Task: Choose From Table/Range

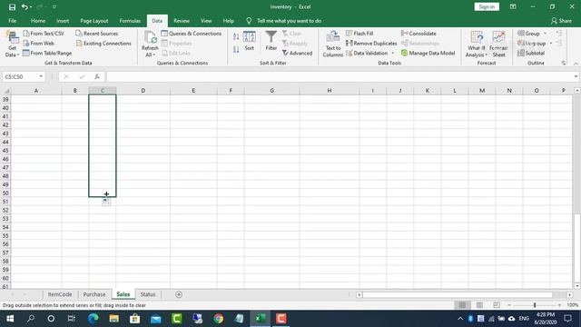Action: 47,53
